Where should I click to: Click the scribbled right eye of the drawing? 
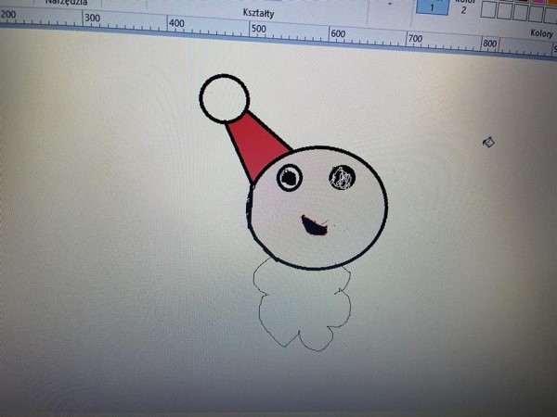(342, 177)
